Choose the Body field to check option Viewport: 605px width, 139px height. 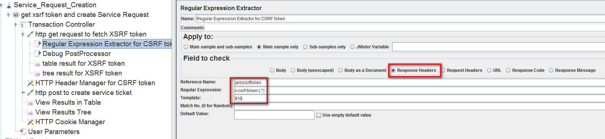click(272, 70)
